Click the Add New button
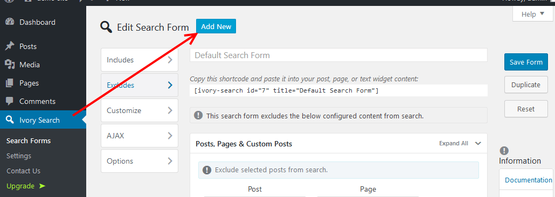555x197 pixels. pyautogui.click(x=216, y=26)
